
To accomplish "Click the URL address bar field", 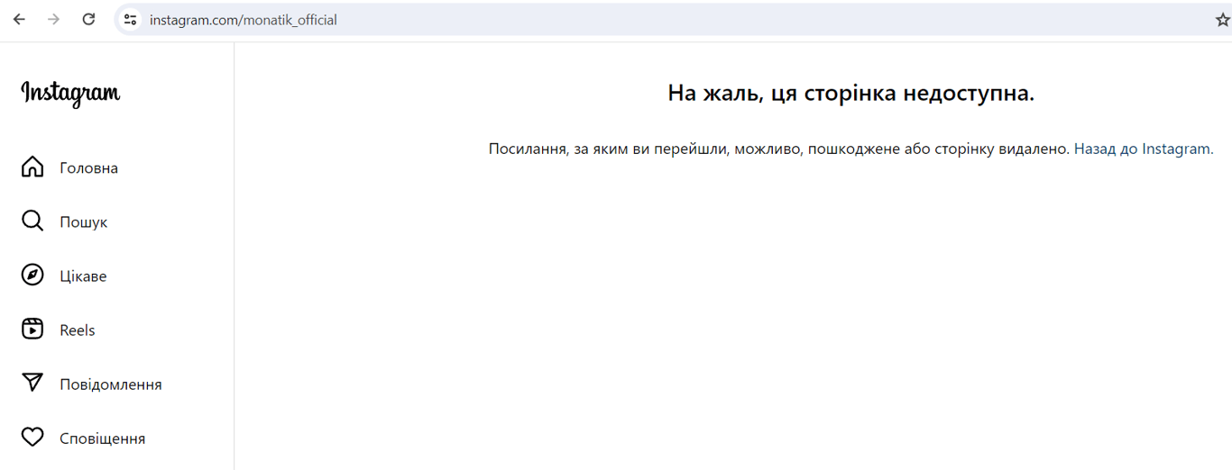I will [x=631, y=20].
